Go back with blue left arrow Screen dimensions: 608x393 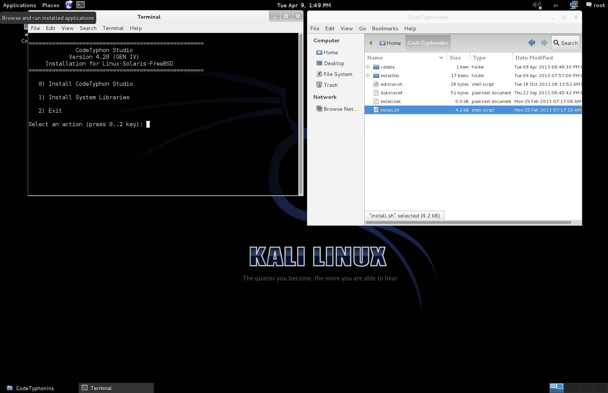(x=532, y=43)
